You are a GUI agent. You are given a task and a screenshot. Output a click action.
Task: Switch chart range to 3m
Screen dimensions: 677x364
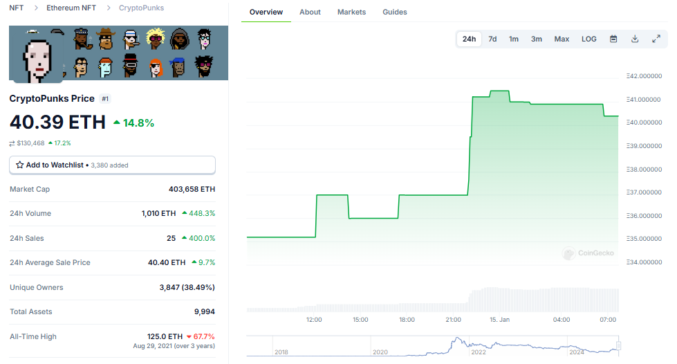point(536,39)
